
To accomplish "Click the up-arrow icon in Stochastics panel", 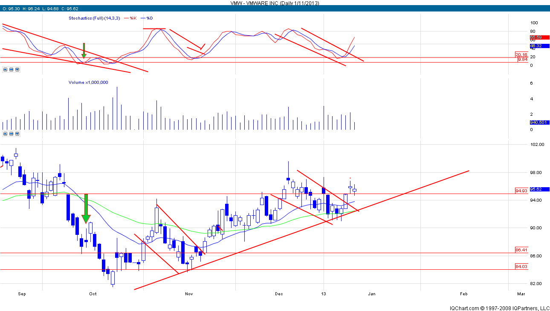I will 5,69.
